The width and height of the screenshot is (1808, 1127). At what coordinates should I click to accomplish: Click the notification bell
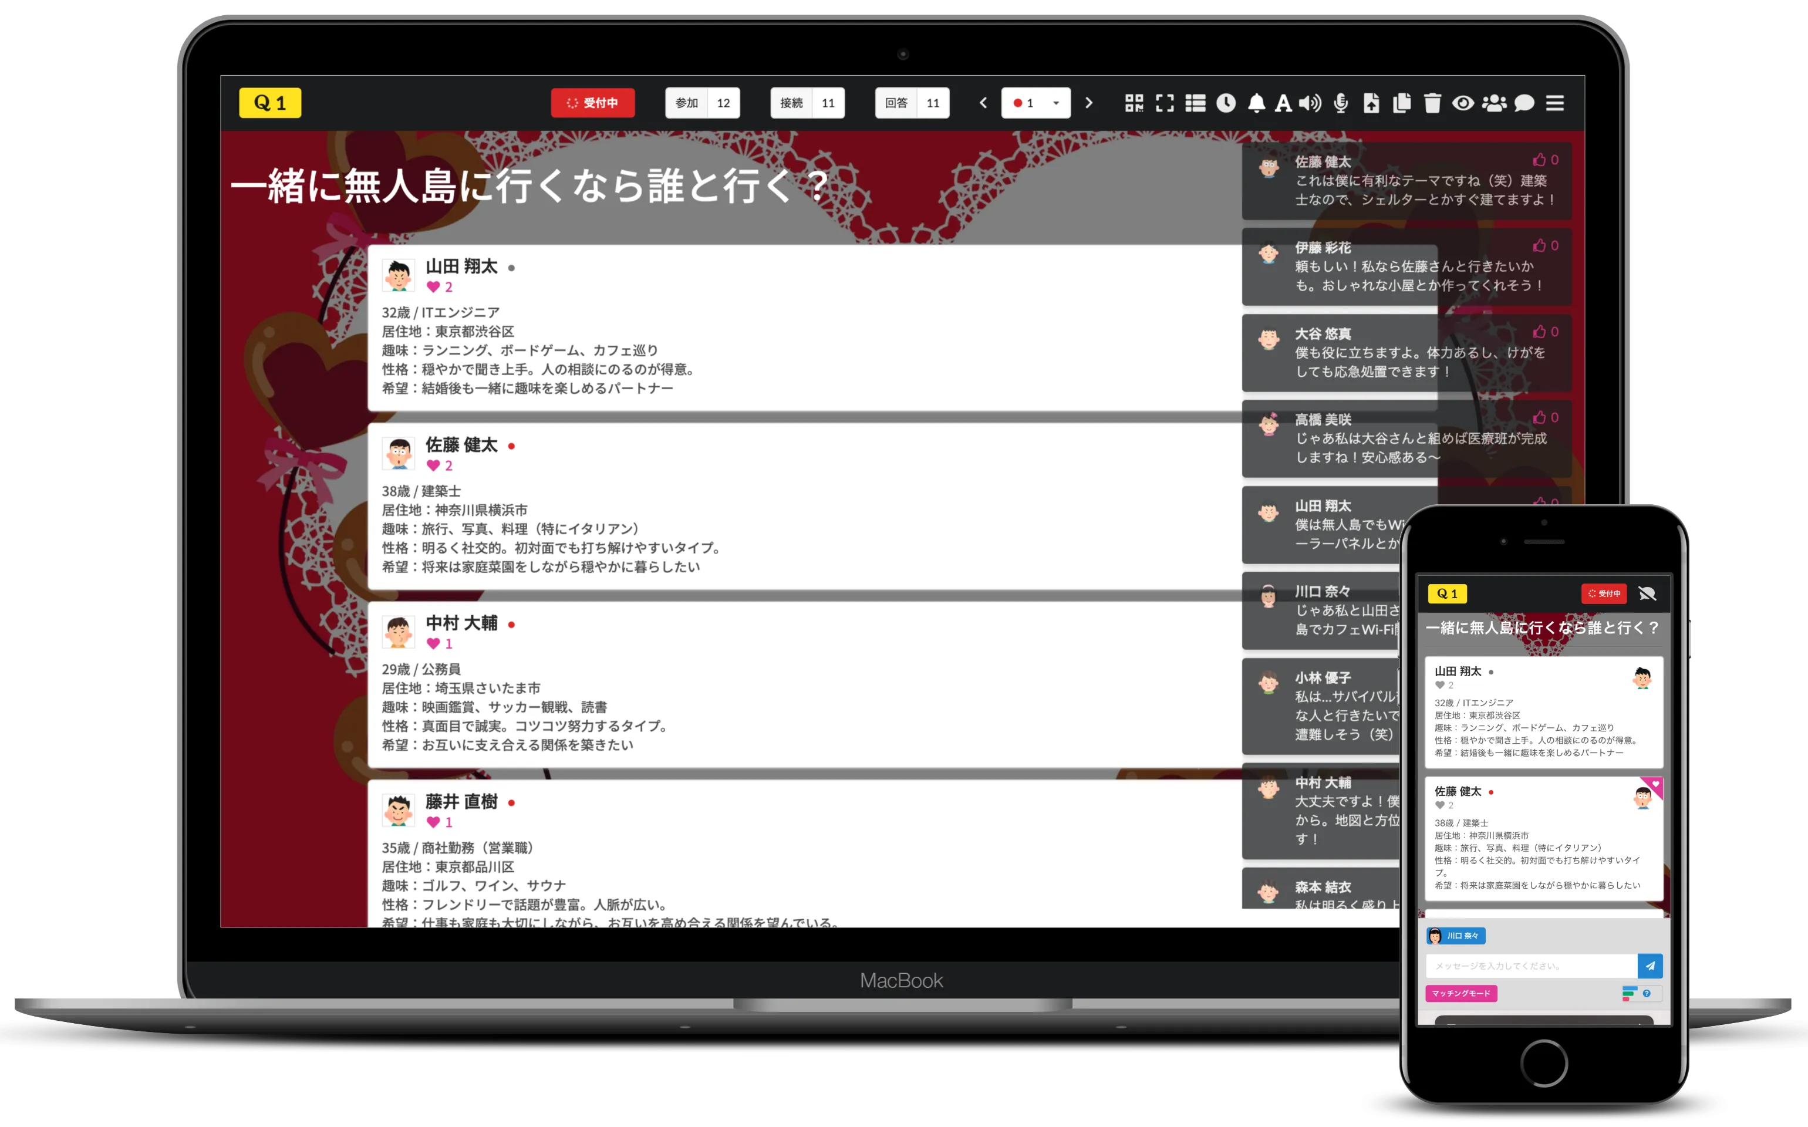1258,104
